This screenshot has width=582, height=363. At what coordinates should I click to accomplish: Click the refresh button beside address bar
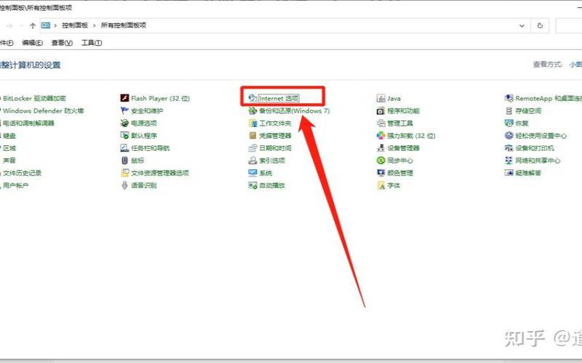[x=539, y=25]
